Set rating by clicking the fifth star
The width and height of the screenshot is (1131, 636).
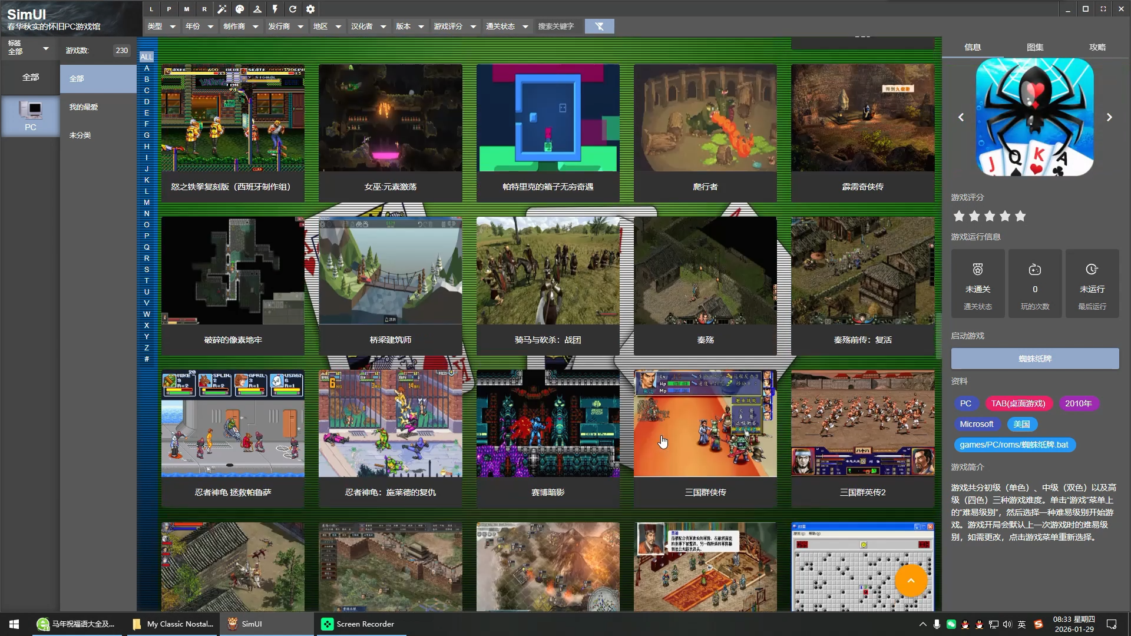[x=1021, y=216]
